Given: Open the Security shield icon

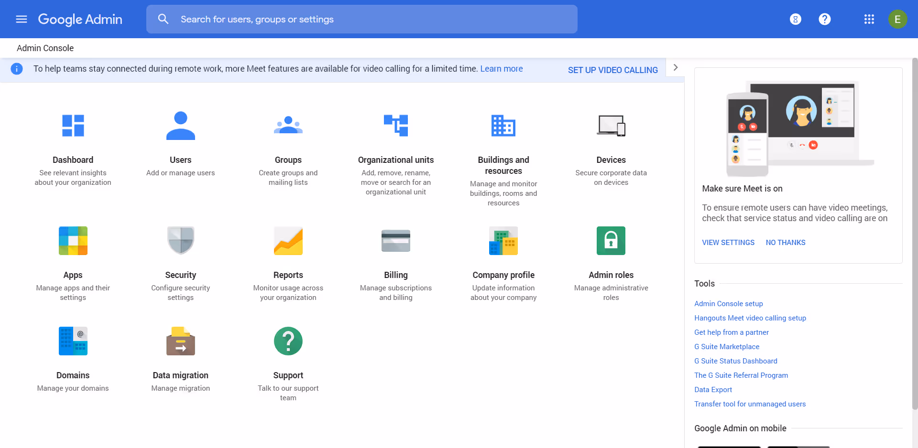Looking at the screenshot, I should click(181, 241).
